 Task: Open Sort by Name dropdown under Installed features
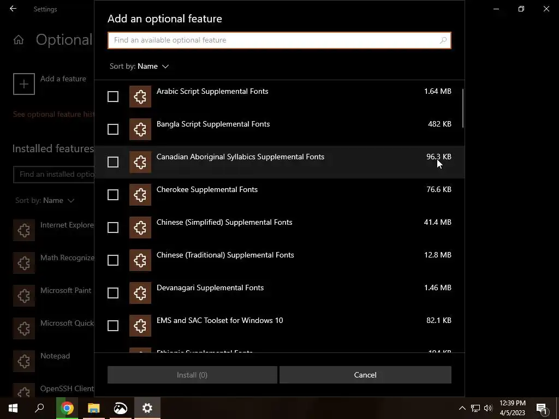[45, 201]
